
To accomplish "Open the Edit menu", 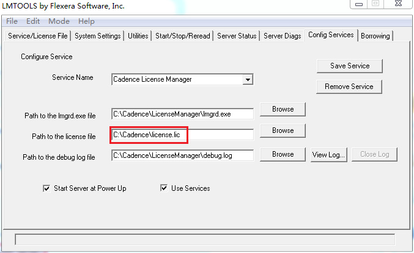I will (33, 21).
